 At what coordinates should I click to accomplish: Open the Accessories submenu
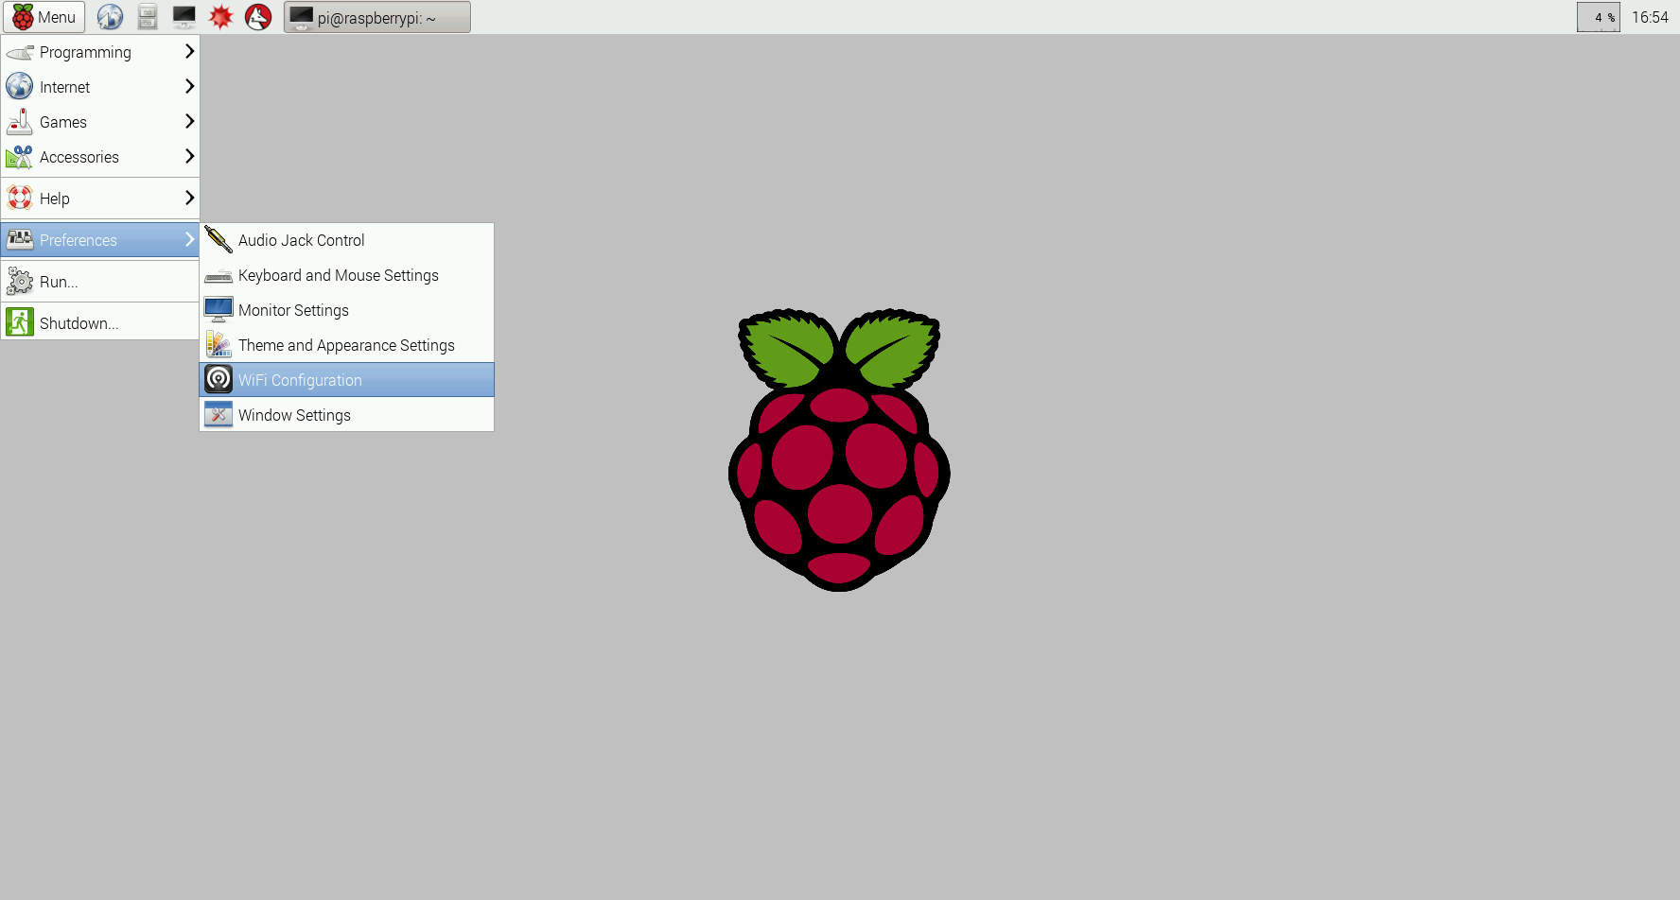click(x=100, y=157)
